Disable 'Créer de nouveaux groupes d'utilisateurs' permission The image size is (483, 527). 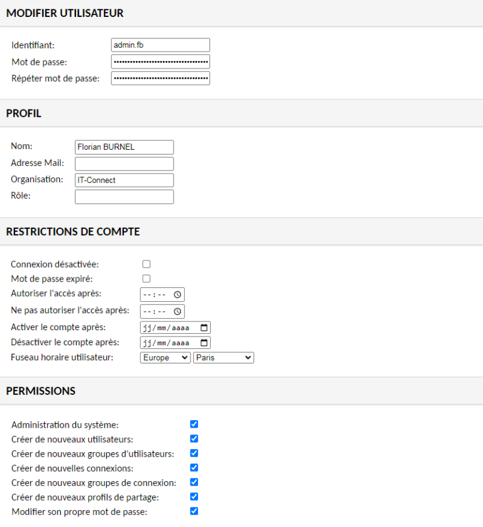pos(194,453)
